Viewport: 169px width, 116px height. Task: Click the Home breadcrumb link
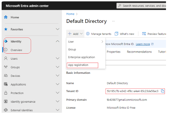(70, 14)
